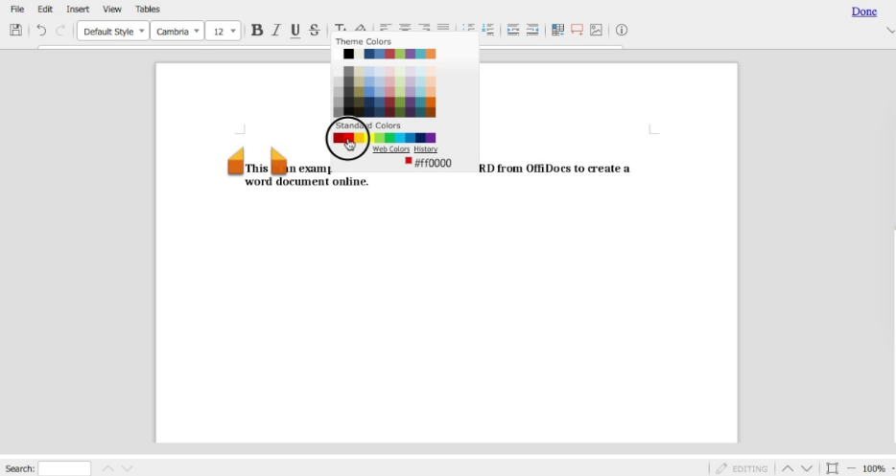This screenshot has width=896, height=476.
Task: Click the fit-page icon in status bar
Action: (832, 468)
